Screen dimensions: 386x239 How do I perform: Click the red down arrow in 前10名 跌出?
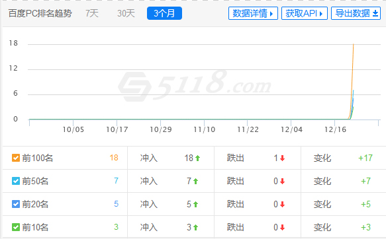click(282, 228)
